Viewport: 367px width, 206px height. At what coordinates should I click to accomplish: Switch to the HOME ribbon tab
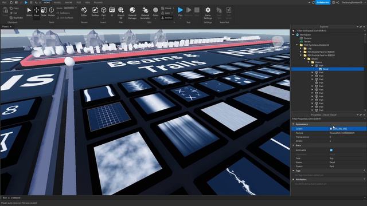47,2
